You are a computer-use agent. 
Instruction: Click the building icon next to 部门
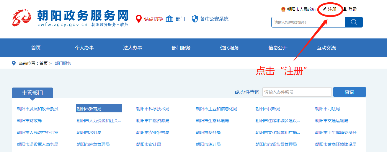pos(169,19)
